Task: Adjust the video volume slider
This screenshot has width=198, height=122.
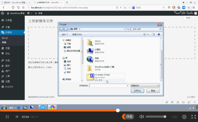Action: tap(156, 117)
